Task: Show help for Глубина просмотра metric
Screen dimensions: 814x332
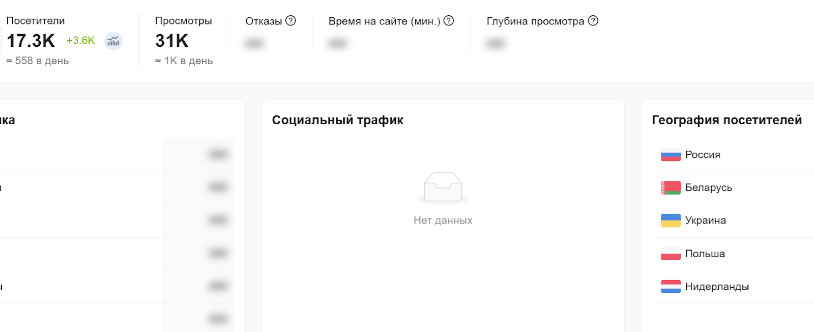Action: pyautogui.click(x=593, y=21)
